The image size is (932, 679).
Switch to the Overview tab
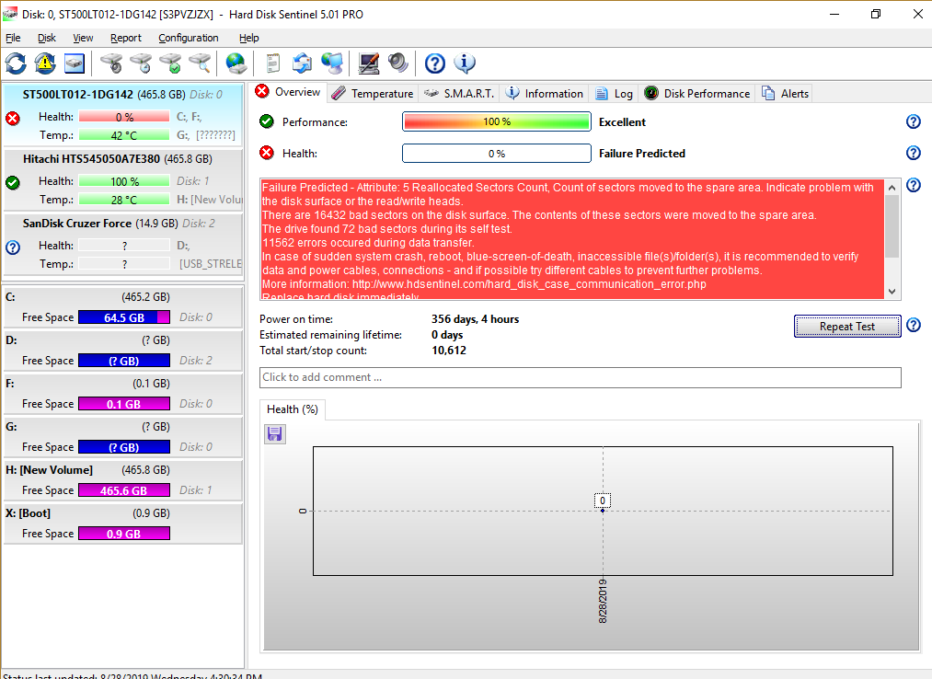pos(288,92)
